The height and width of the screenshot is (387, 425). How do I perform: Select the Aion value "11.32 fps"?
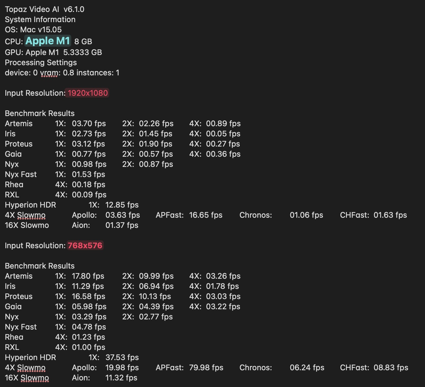tap(122, 378)
